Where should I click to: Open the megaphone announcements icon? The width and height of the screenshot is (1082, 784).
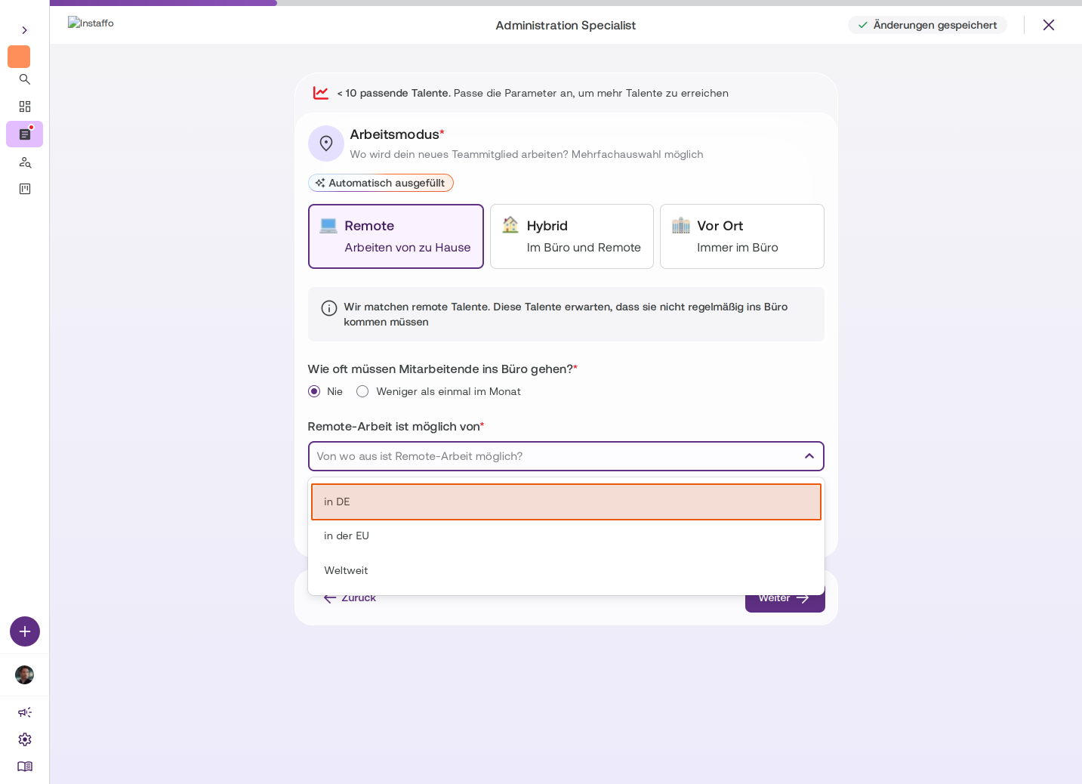(x=24, y=712)
